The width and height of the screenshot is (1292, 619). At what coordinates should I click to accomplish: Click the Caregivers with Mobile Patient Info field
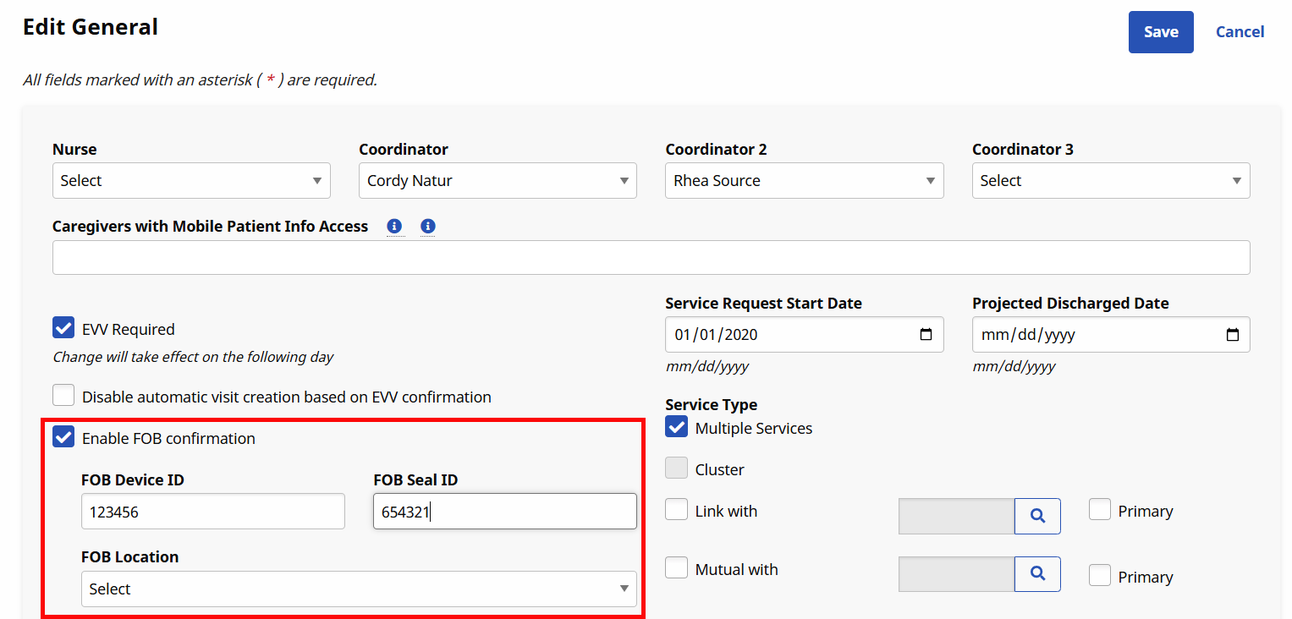651,257
